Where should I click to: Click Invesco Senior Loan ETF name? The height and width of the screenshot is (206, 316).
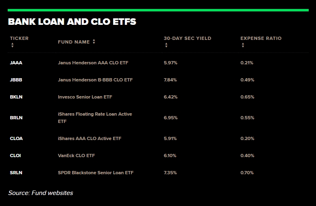(85, 97)
